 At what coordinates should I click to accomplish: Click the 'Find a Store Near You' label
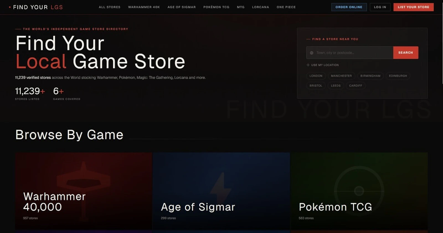point(335,39)
